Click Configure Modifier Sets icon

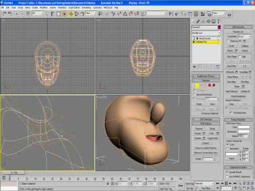click(218, 66)
